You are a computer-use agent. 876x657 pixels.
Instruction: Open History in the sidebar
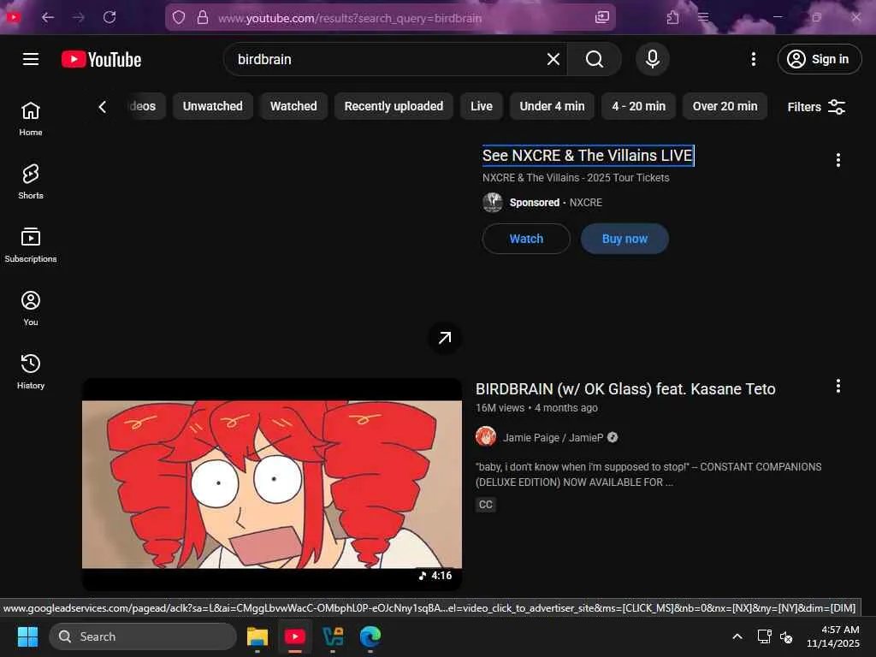tap(31, 371)
